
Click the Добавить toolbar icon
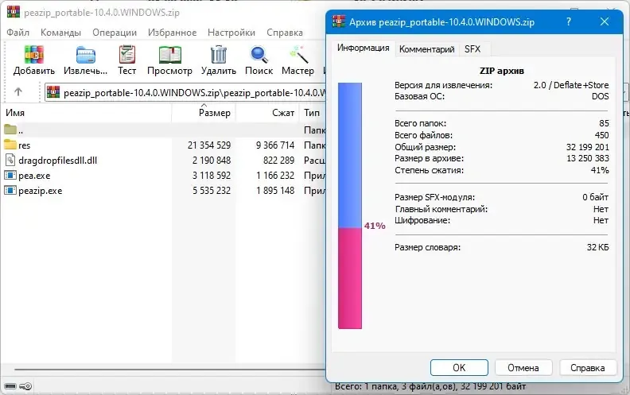tap(33, 55)
